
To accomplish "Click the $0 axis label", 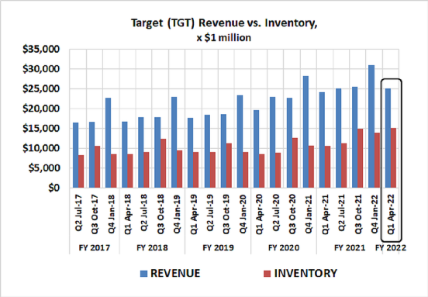I will point(53,188).
